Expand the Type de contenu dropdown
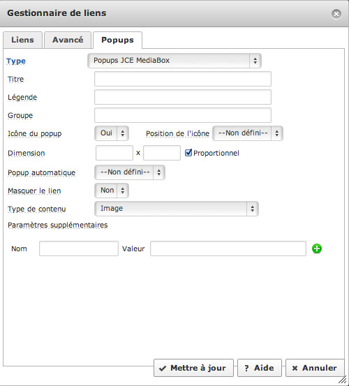The height and width of the screenshot is (386, 349). (177, 209)
